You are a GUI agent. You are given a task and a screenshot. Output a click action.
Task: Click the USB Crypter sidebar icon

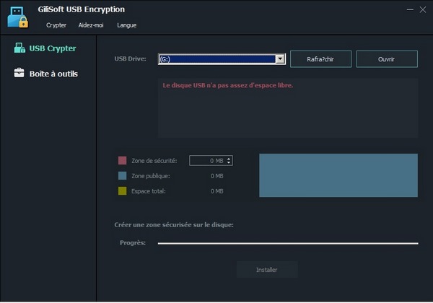point(19,48)
